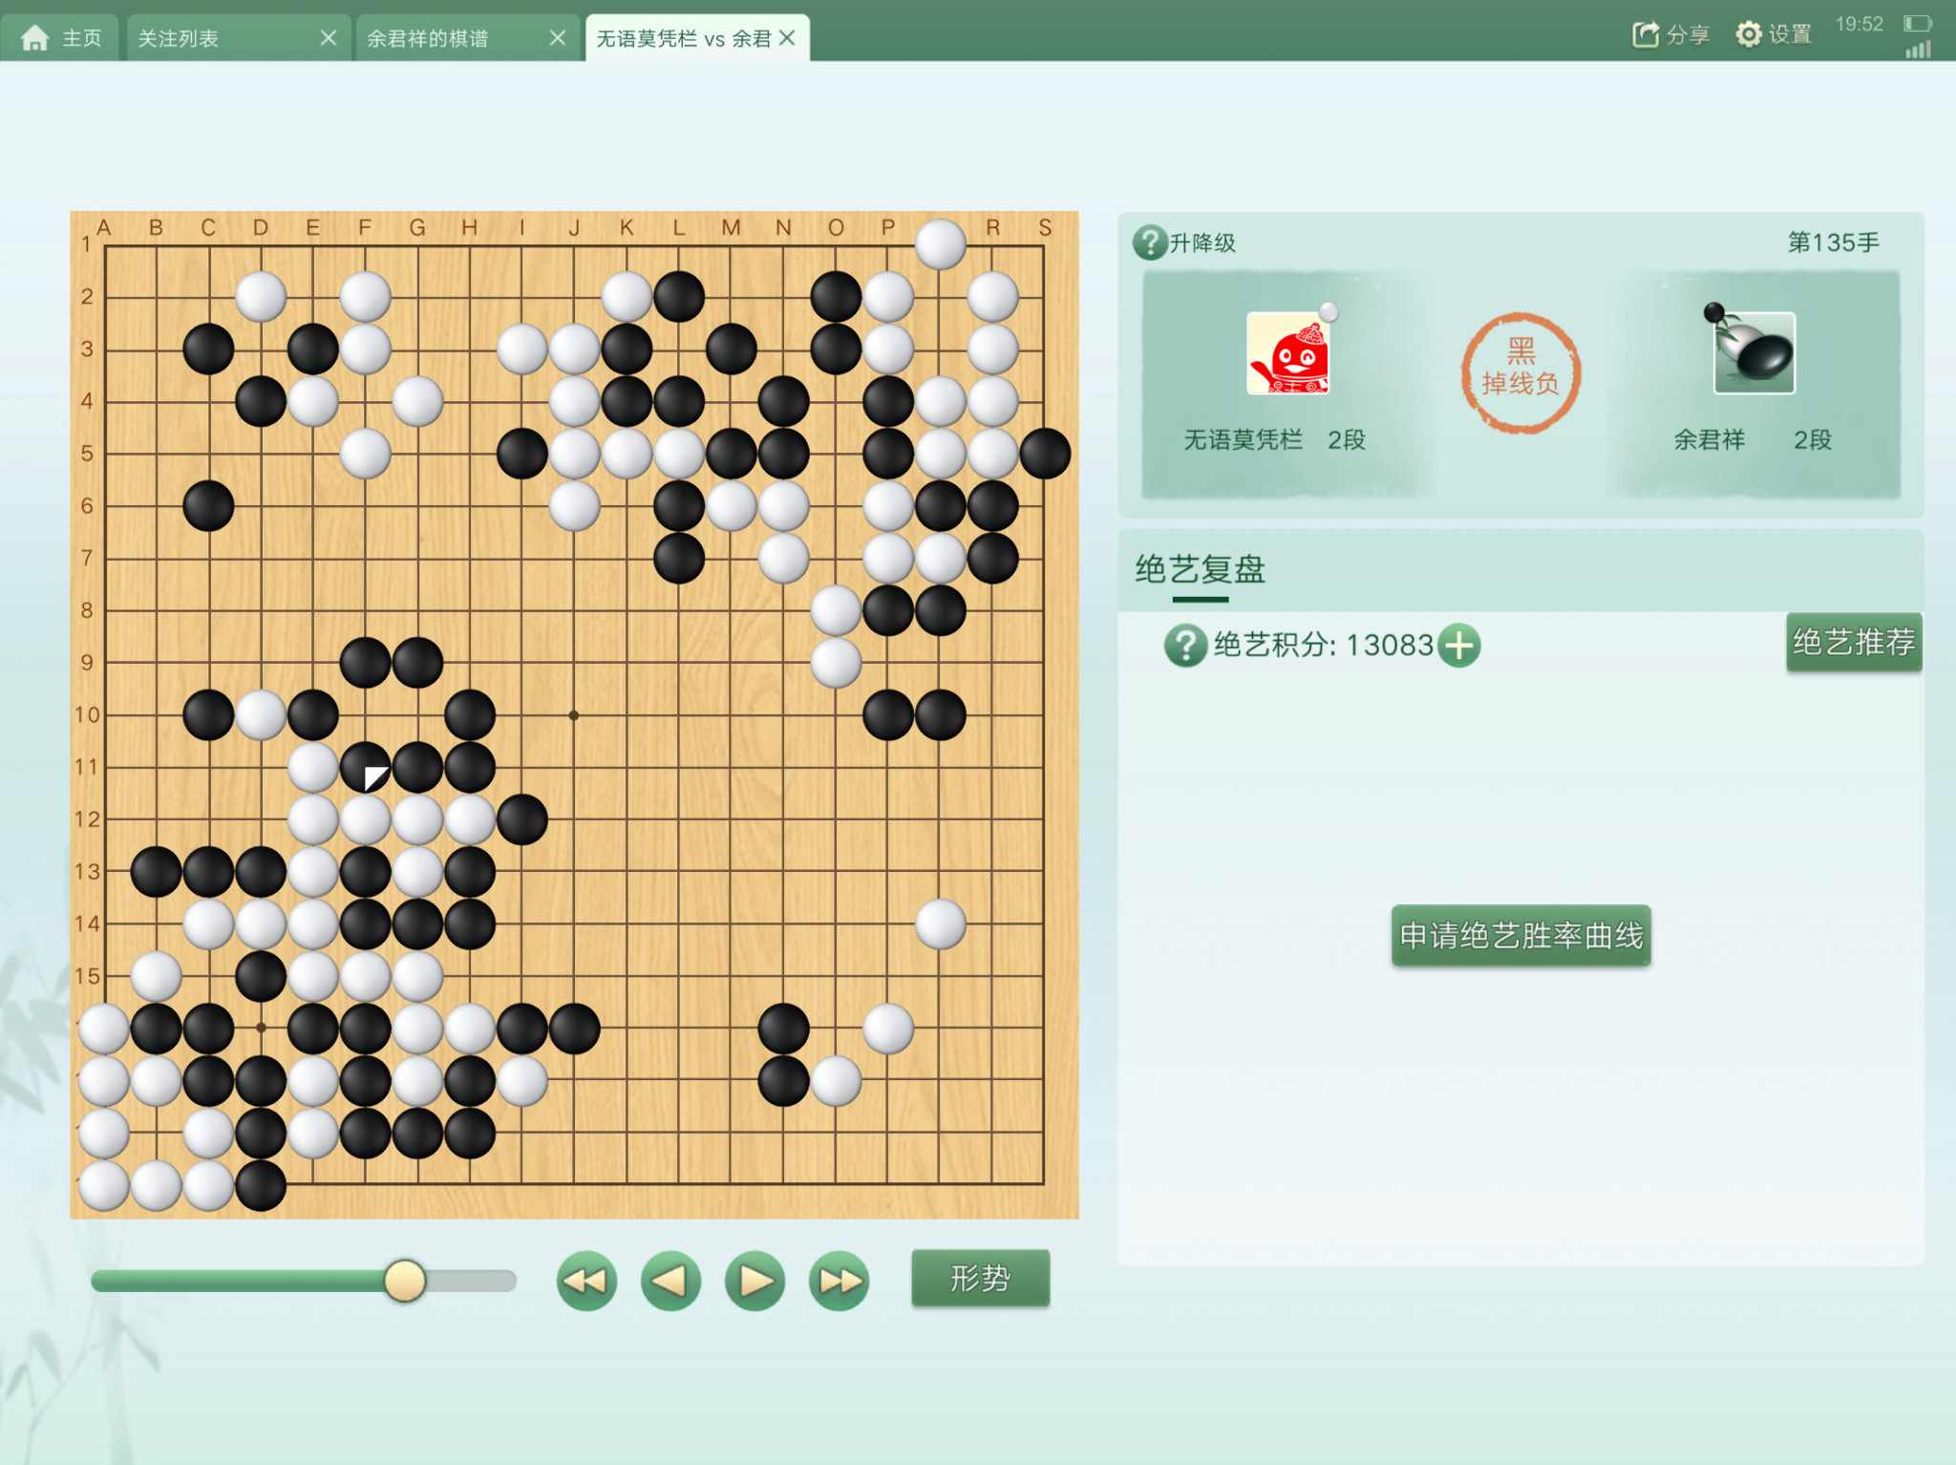Open 无语莫凭栏 player avatar

[1287, 353]
